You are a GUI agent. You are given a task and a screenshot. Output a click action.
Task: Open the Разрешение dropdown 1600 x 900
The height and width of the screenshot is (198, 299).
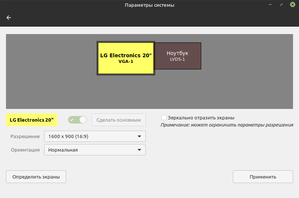(x=95, y=136)
